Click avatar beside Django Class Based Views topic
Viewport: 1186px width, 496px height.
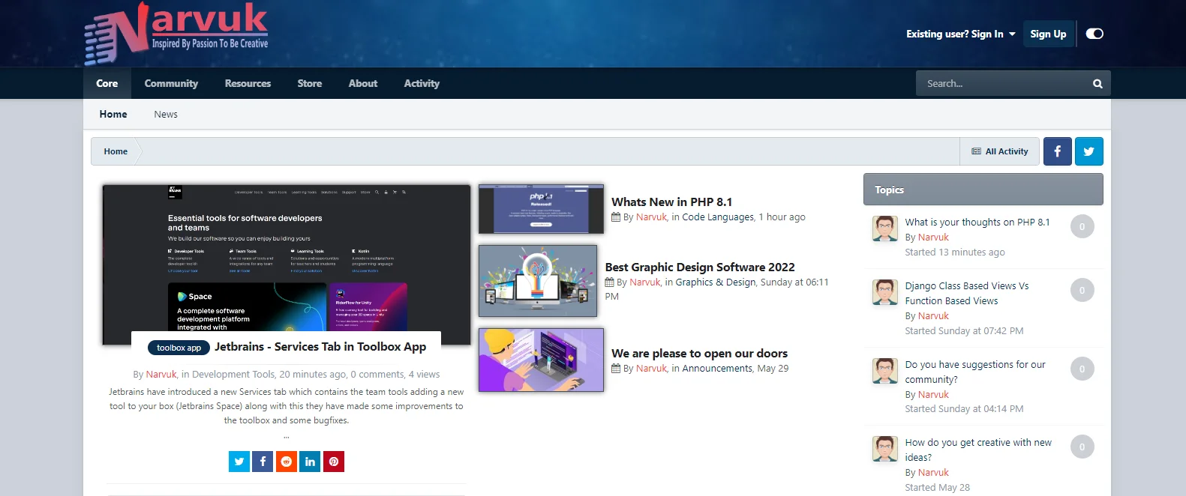click(885, 292)
